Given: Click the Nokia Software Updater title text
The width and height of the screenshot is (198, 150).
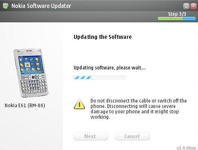Looking at the screenshot, I should coord(41,6).
